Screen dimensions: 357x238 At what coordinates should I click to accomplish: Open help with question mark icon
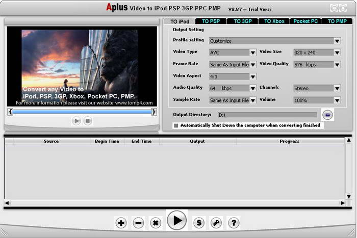coord(234,223)
